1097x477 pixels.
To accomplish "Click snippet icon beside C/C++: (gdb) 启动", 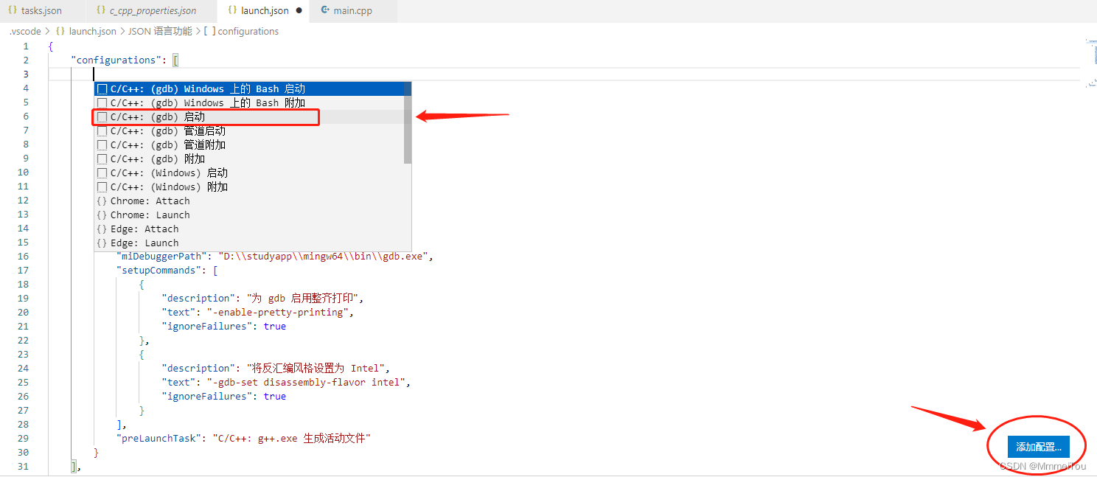I will tap(102, 116).
